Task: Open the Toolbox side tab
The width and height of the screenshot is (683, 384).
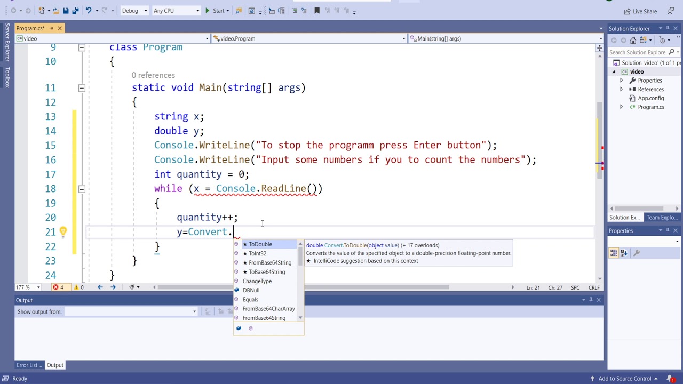Action: (x=7, y=77)
